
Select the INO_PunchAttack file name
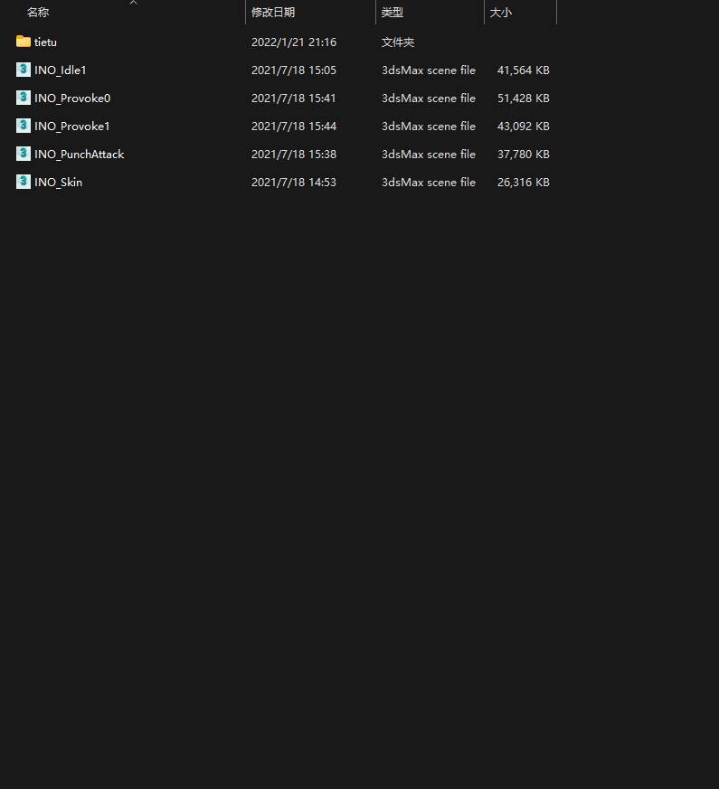click(79, 155)
